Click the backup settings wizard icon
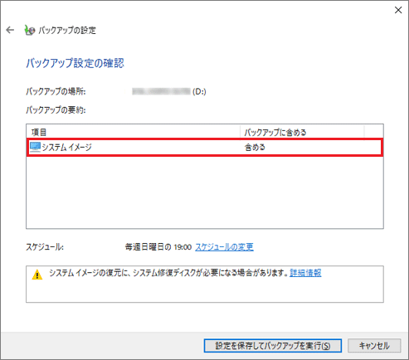The height and width of the screenshot is (360, 409). click(x=30, y=30)
